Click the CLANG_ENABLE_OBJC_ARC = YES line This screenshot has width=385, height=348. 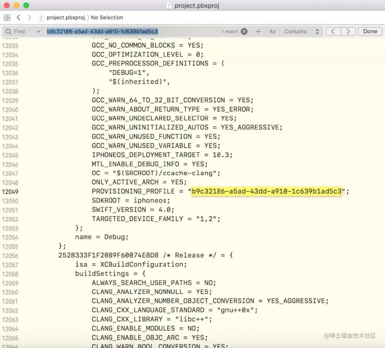tap(149, 338)
